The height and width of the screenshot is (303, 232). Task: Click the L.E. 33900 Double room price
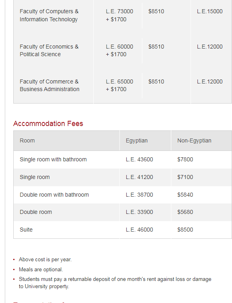(x=139, y=212)
